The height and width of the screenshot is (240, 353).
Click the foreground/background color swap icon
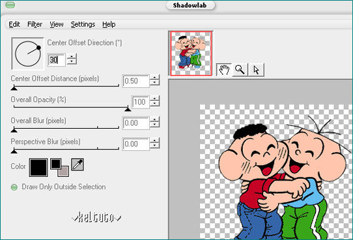click(59, 167)
